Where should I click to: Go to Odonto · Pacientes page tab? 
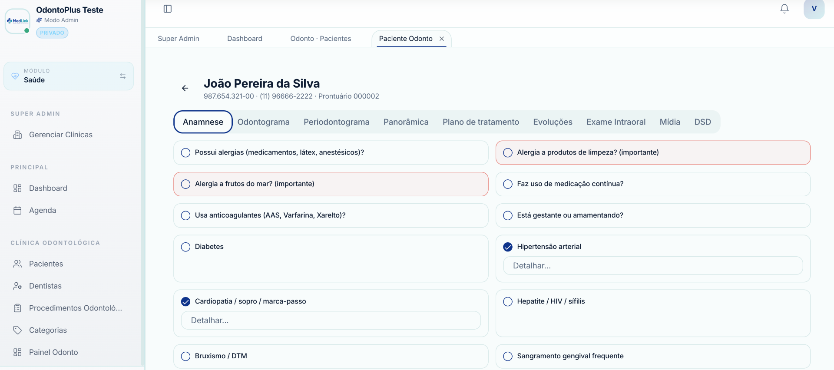321,39
